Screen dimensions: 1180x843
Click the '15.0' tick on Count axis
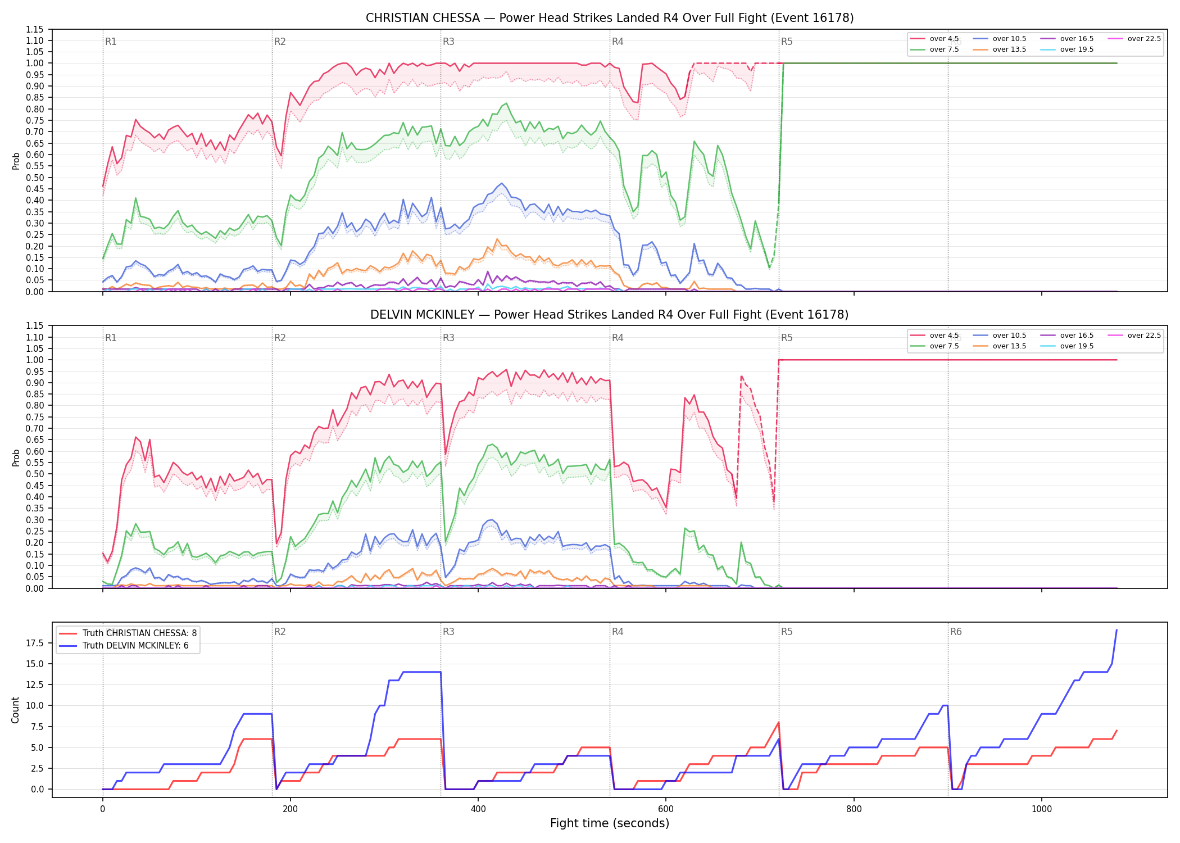(x=35, y=664)
